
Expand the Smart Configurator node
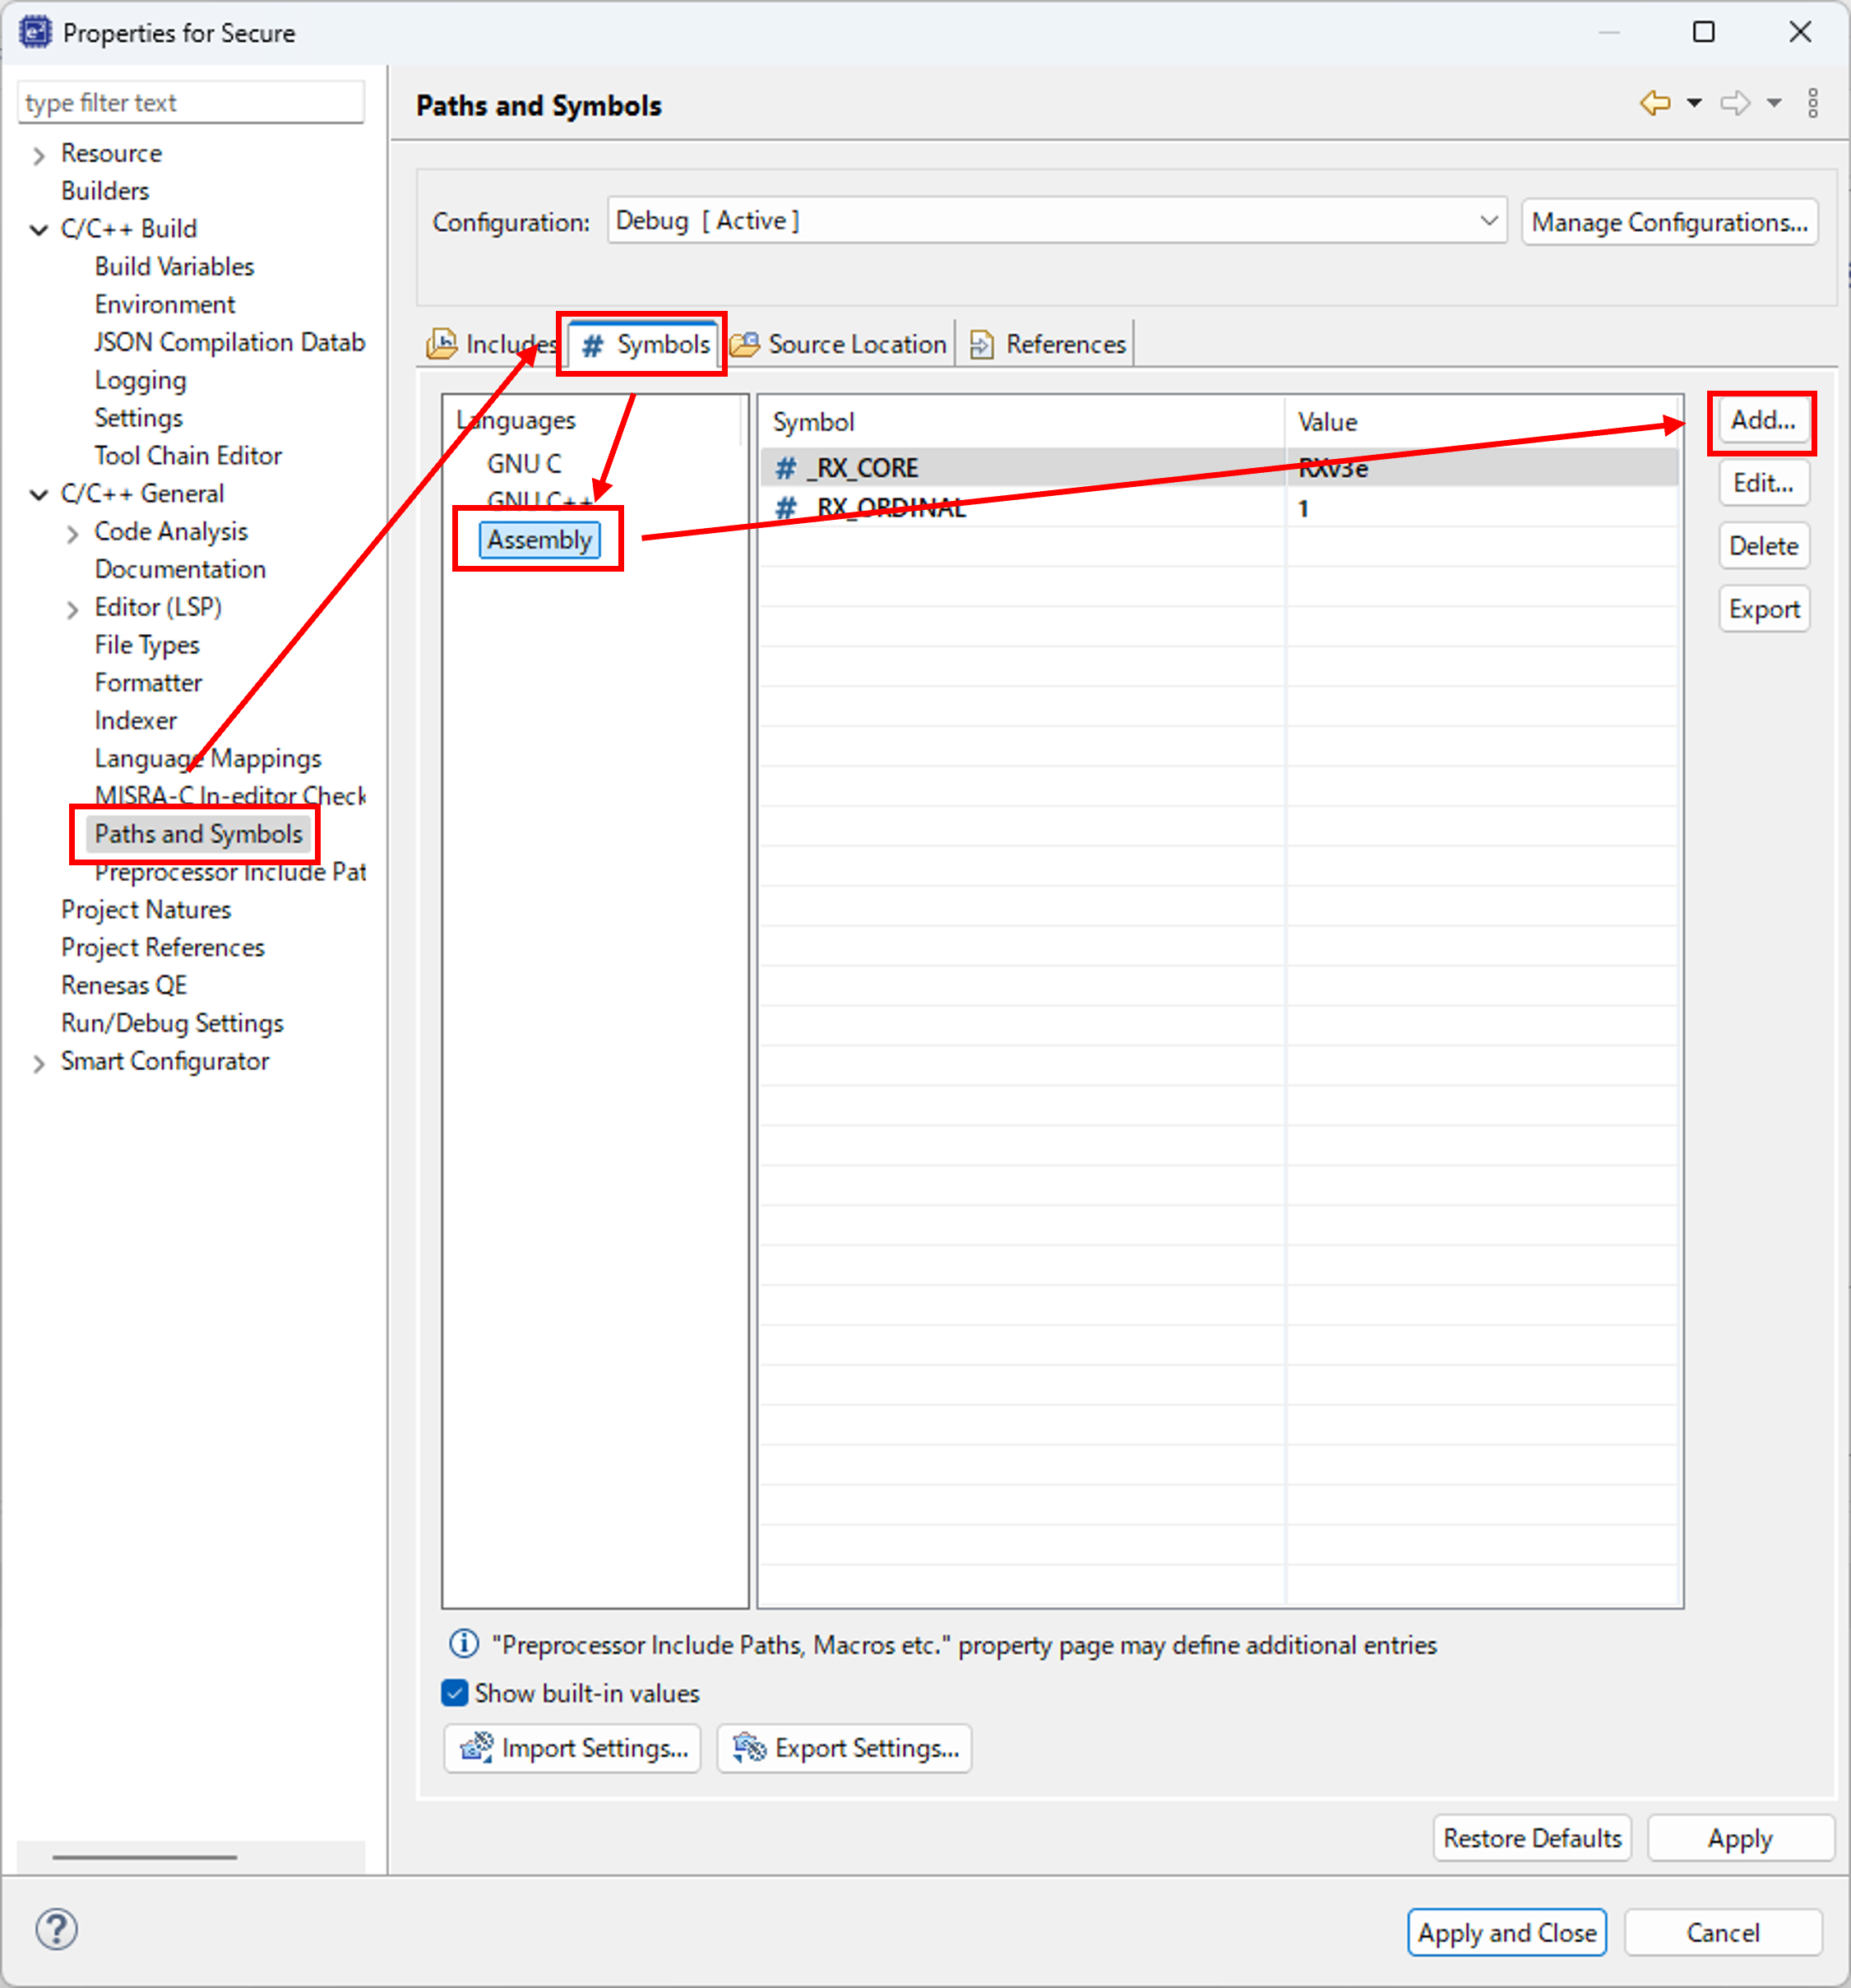point(39,1064)
